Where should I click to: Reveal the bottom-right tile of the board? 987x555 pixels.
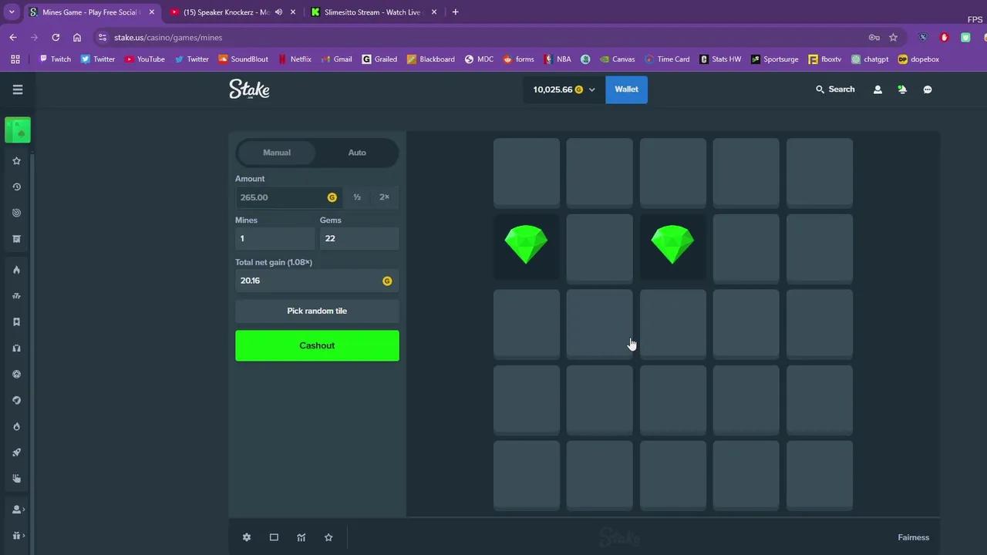pos(820,476)
